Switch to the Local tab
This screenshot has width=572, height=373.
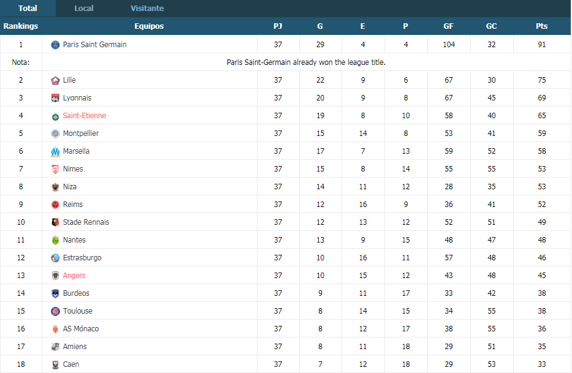[84, 9]
